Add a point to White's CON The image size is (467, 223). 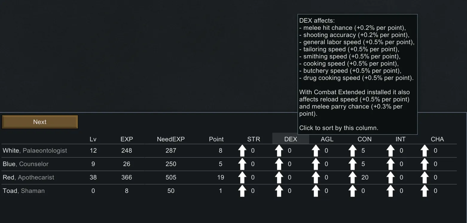(352, 151)
